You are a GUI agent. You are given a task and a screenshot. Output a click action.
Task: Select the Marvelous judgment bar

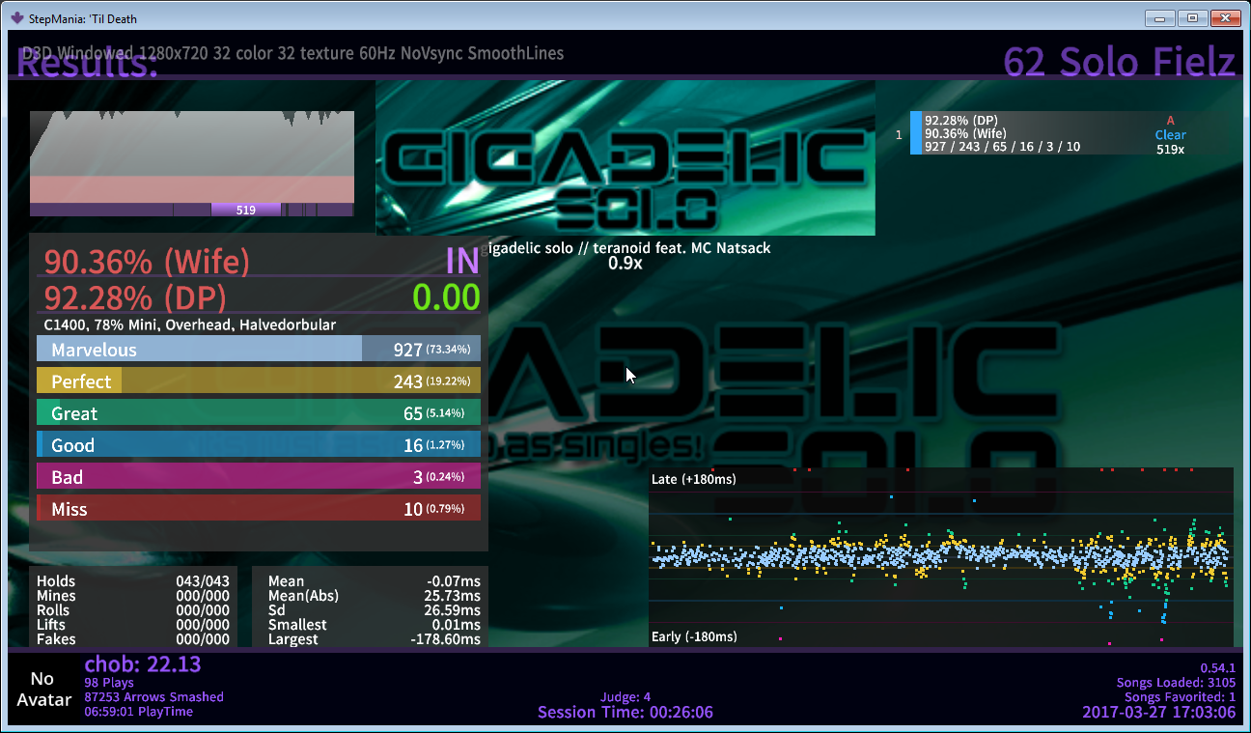pyautogui.click(x=258, y=350)
